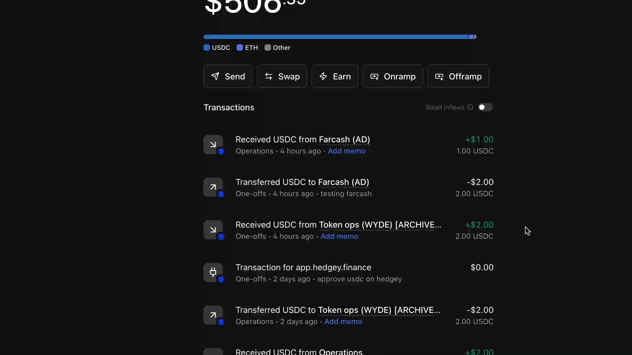
Task: Click outgoing arrow icon for Token ops transfer
Action: point(213,315)
